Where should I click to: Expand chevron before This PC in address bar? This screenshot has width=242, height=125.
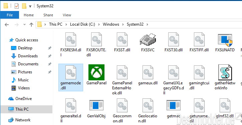[x=45, y=24]
